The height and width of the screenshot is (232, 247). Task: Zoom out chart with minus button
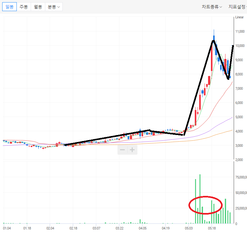point(123,150)
